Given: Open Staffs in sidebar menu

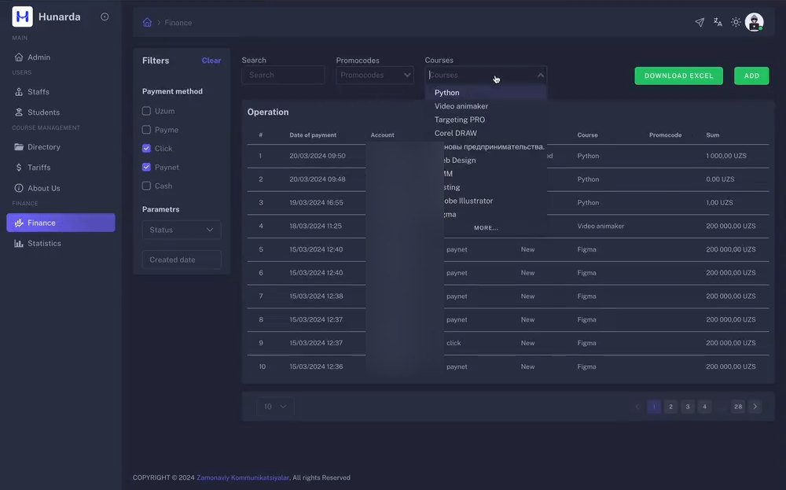Looking at the screenshot, I should coord(61,92).
